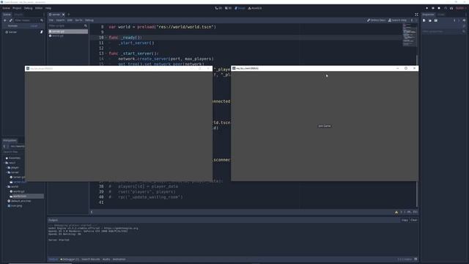Select world.tscn in the FileSystem tree
This screenshot has height=264, width=469.
20,196
